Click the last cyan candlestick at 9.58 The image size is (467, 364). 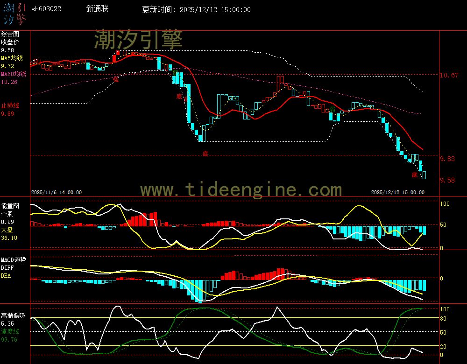[x=424, y=175]
